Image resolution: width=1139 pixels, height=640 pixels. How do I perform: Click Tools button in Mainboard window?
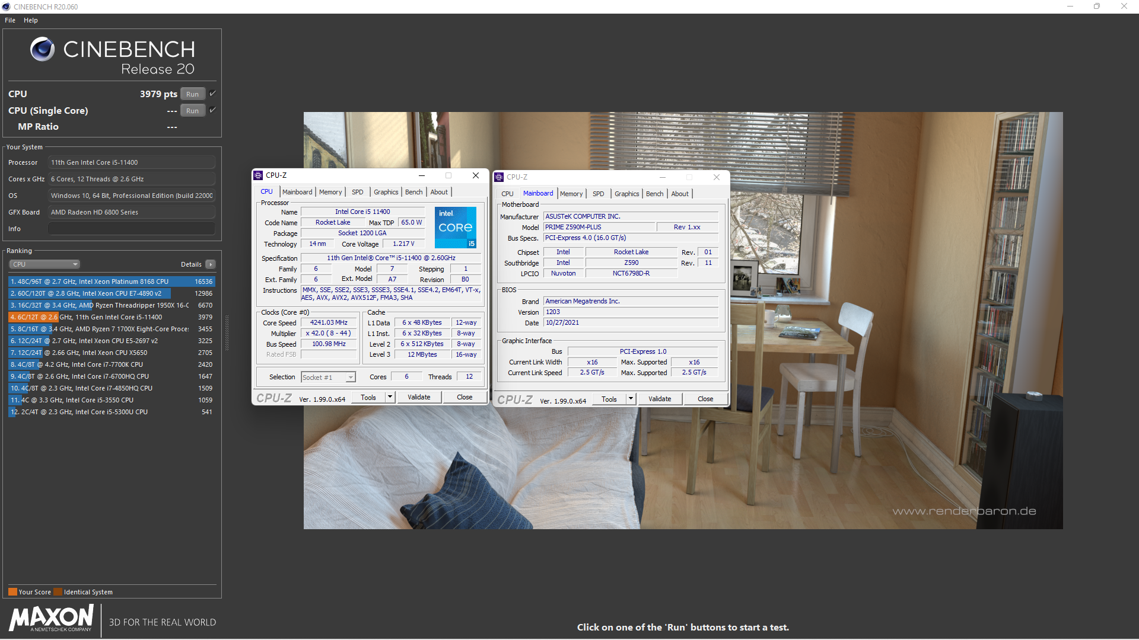[x=609, y=399]
